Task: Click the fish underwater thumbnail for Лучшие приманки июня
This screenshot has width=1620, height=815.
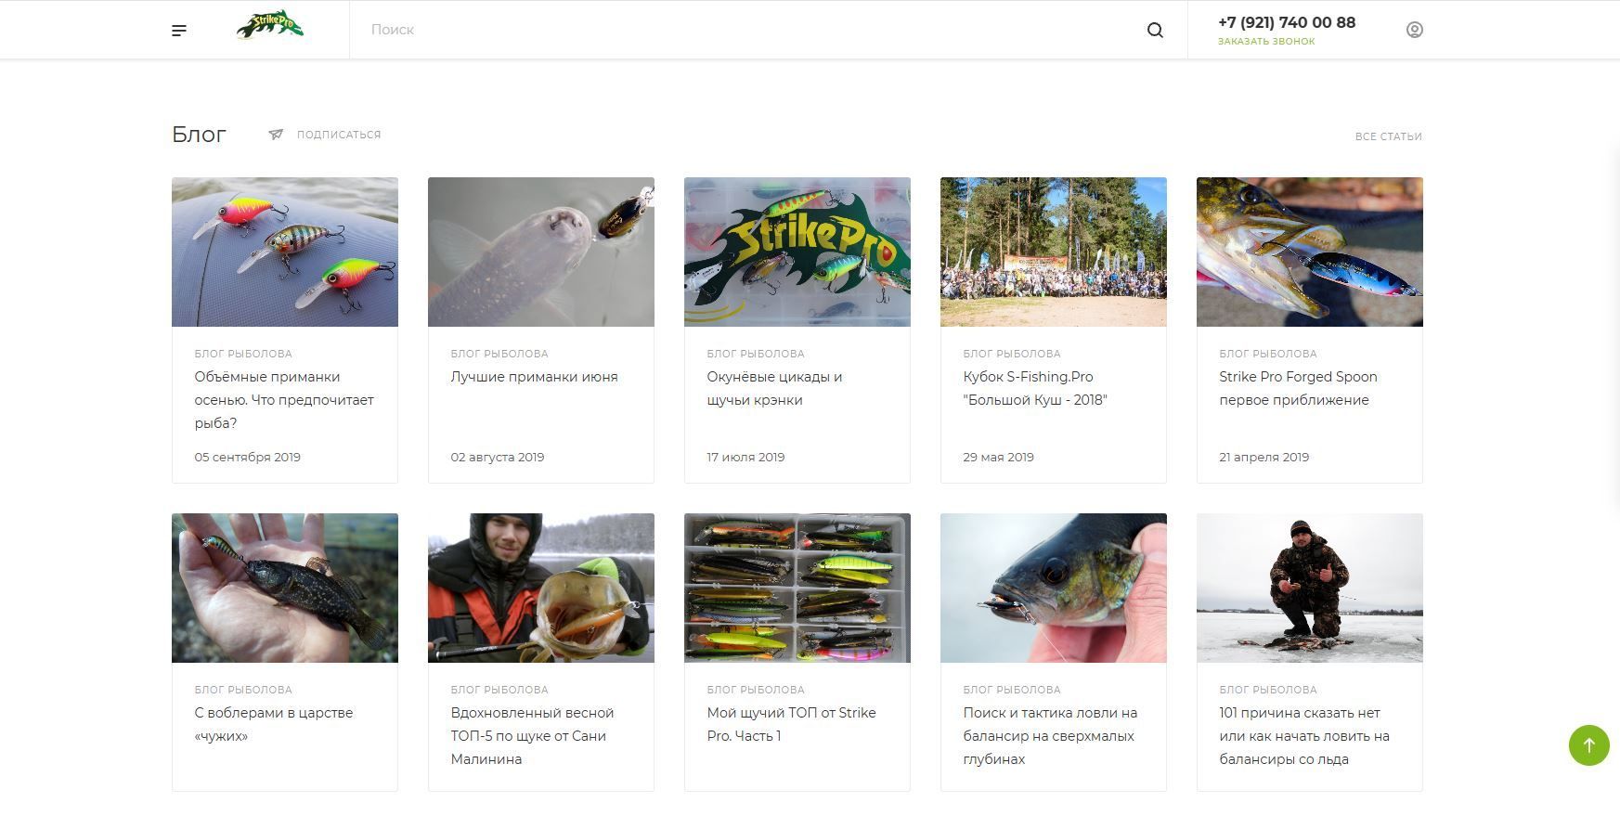Action: coord(541,252)
